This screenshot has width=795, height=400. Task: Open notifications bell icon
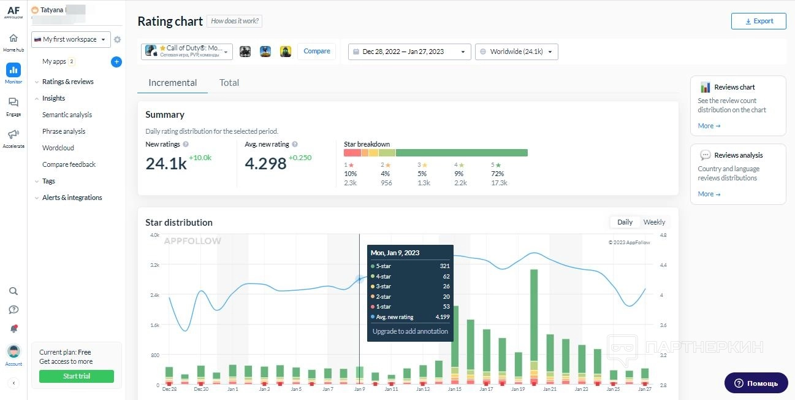click(13, 329)
